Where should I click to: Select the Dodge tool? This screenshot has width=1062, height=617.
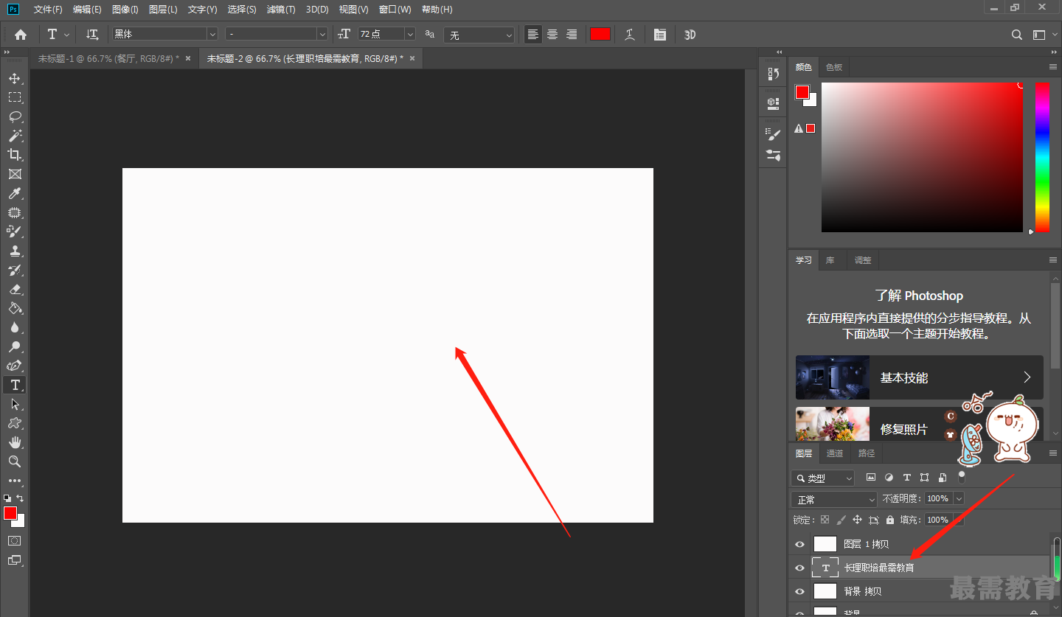click(15, 346)
